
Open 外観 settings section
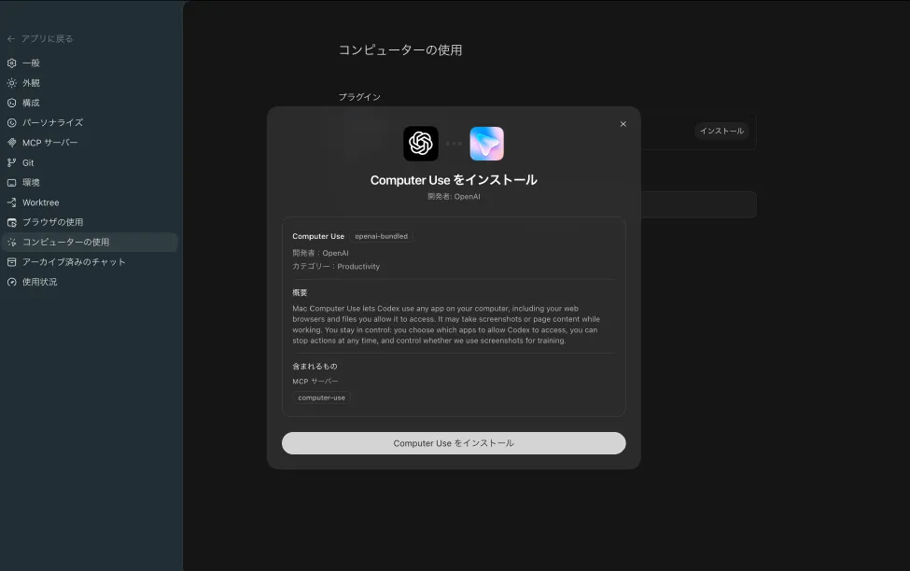90,83
